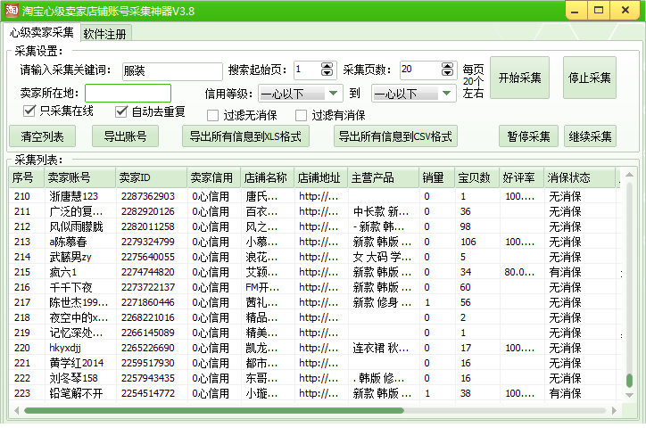Select seller account 铅笔解不开

point(76,393)
